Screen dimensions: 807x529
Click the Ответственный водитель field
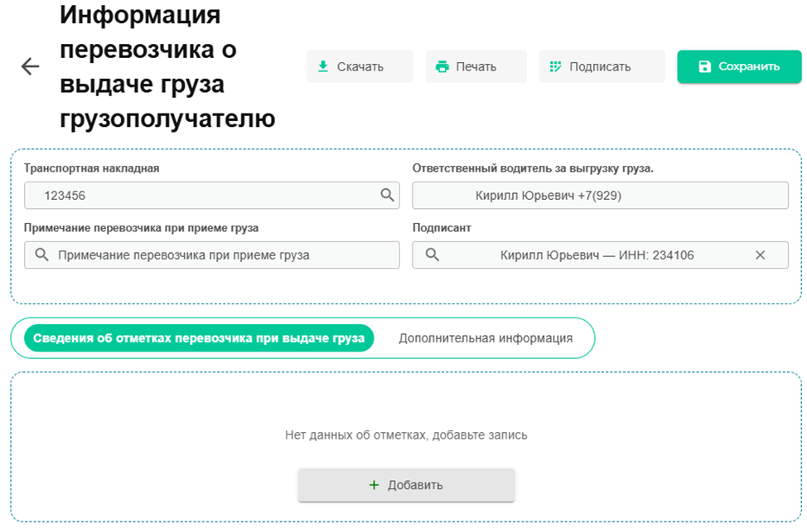(600, 196)
